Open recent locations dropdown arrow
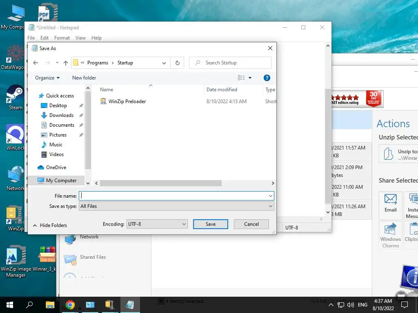Screen dimensions: 418x313 57,63
